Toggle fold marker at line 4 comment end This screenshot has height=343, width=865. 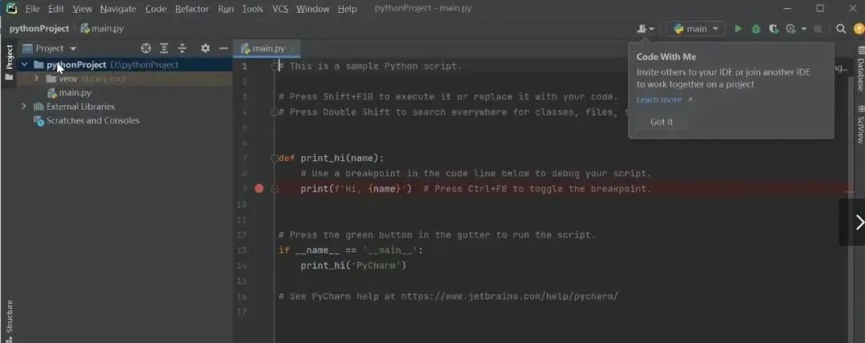coord(274,112)
